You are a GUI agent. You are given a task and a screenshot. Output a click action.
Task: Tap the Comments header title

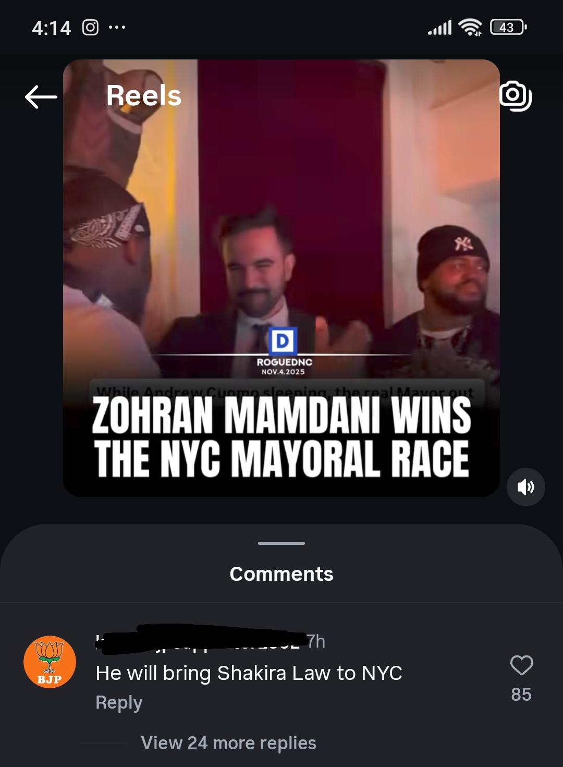pyautogui.click(x=281, y=574)
